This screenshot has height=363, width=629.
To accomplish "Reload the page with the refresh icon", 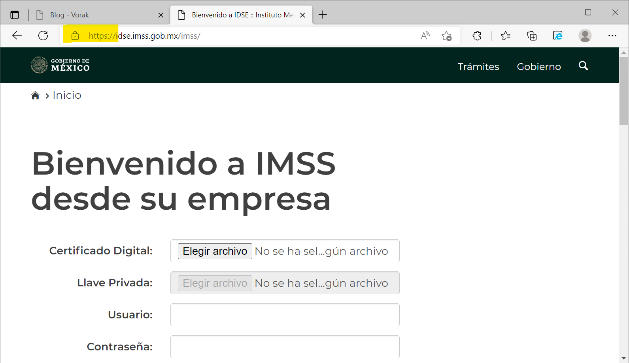I will (43, 36).
